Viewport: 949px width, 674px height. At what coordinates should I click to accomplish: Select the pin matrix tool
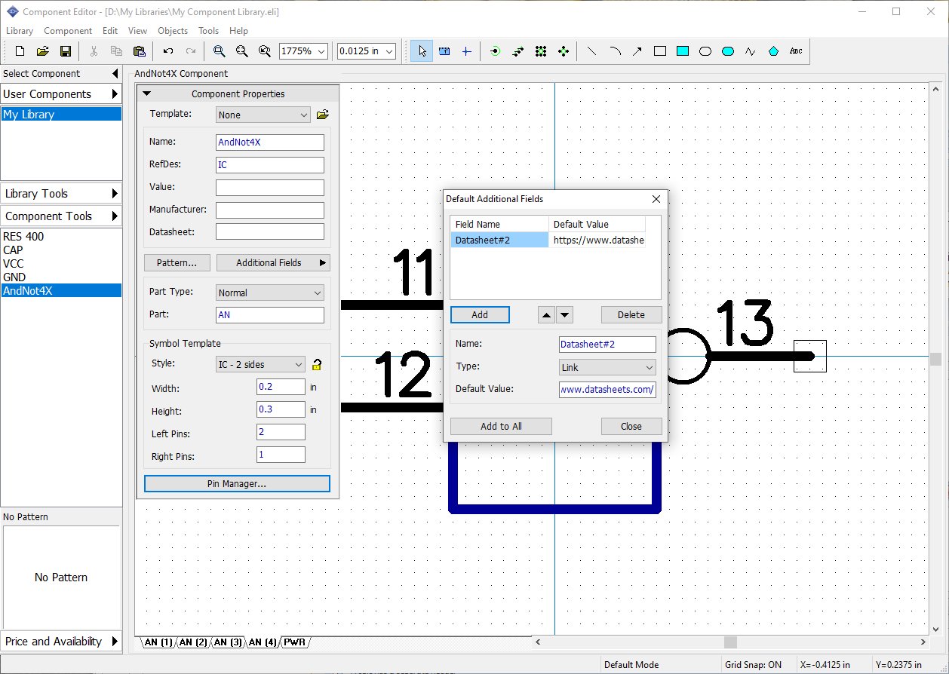(x=541, y=51)
